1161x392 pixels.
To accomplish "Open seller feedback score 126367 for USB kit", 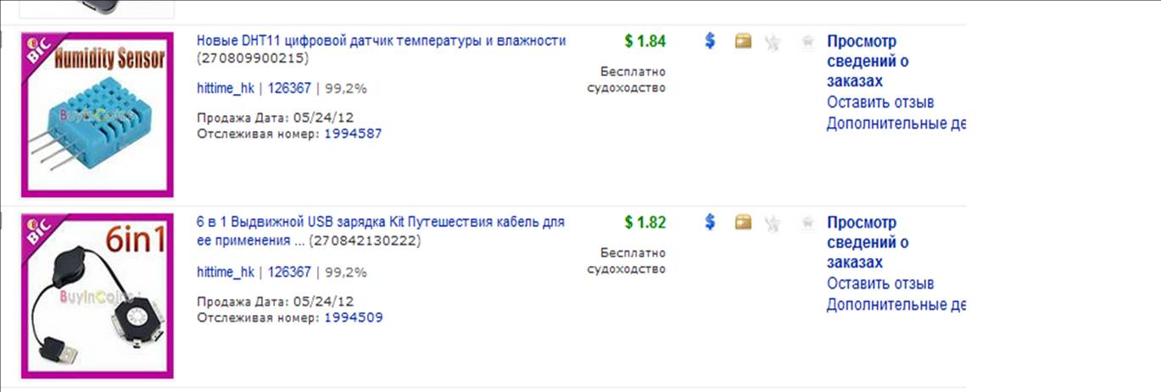I will [x=289, y=272].
